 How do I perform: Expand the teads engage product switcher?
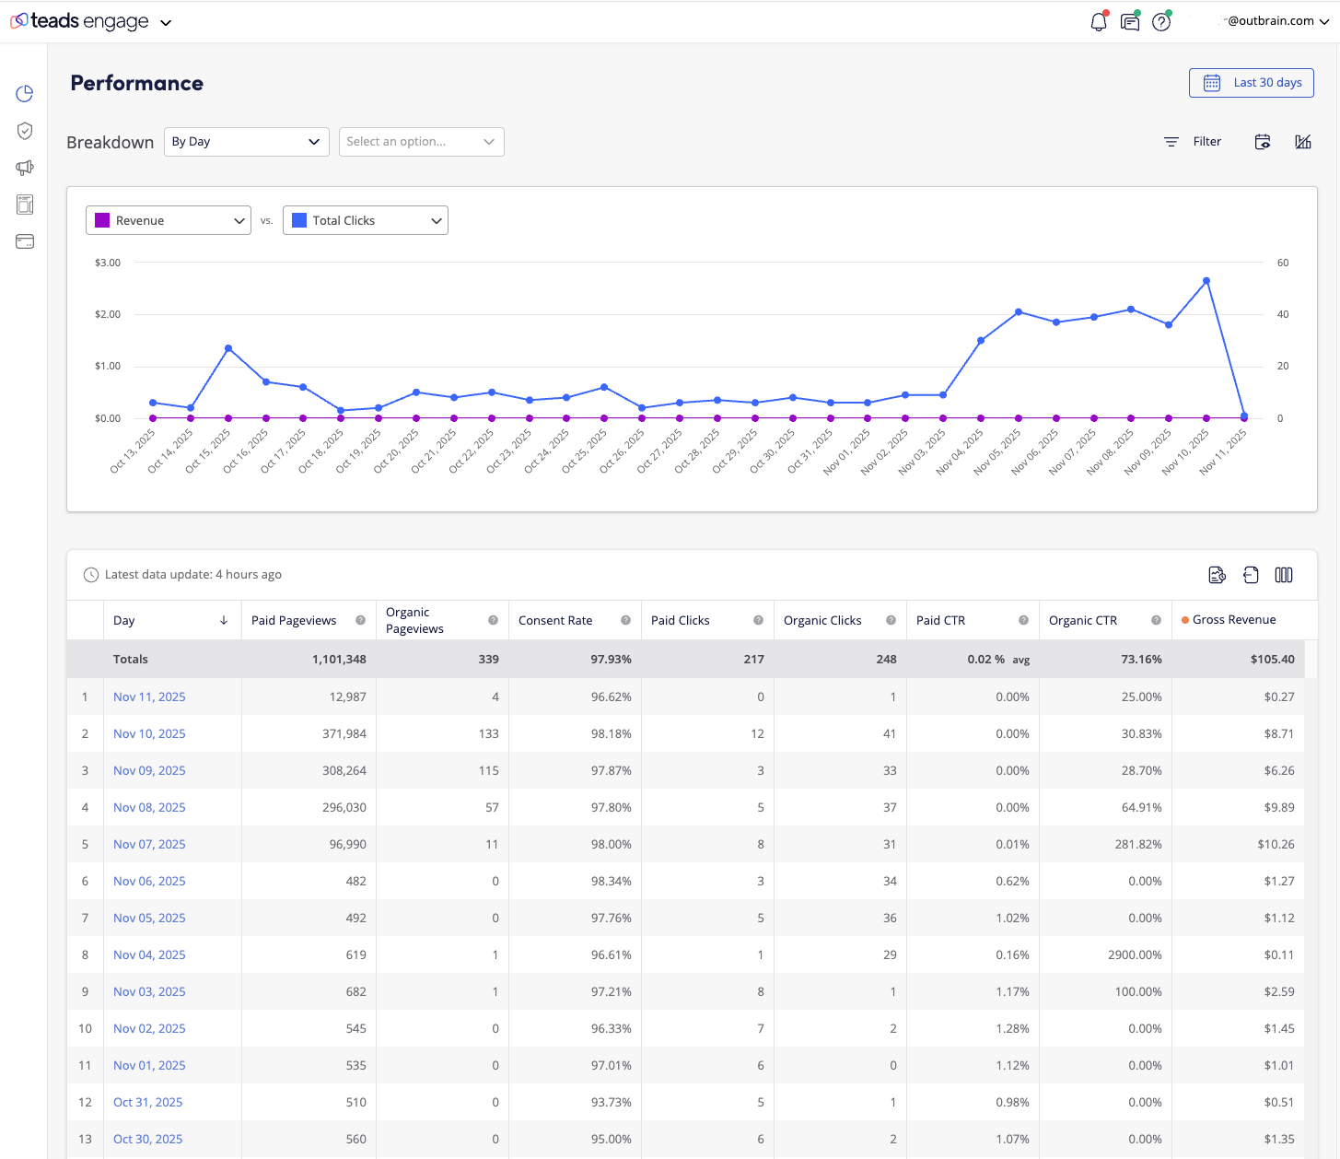click(x=166, y=21)
